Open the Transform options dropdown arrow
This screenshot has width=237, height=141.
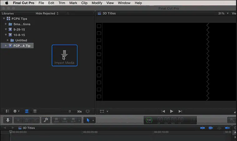[x=107, y=111]
